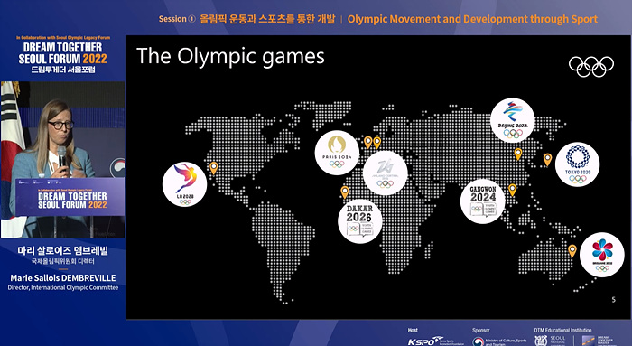Select the Brisbane 2032 logo circle
The width and height of the screenshot is (632, 346).
(602, 255)
